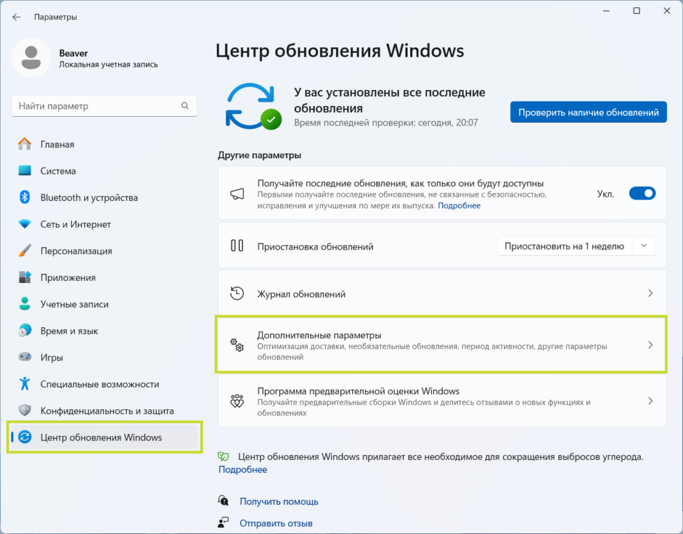
Task: Click the Bluetooth icon in sidebar
Action: (x=25, y=197)
